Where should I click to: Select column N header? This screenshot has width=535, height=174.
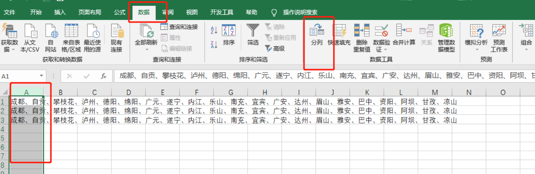click(469, 92)
